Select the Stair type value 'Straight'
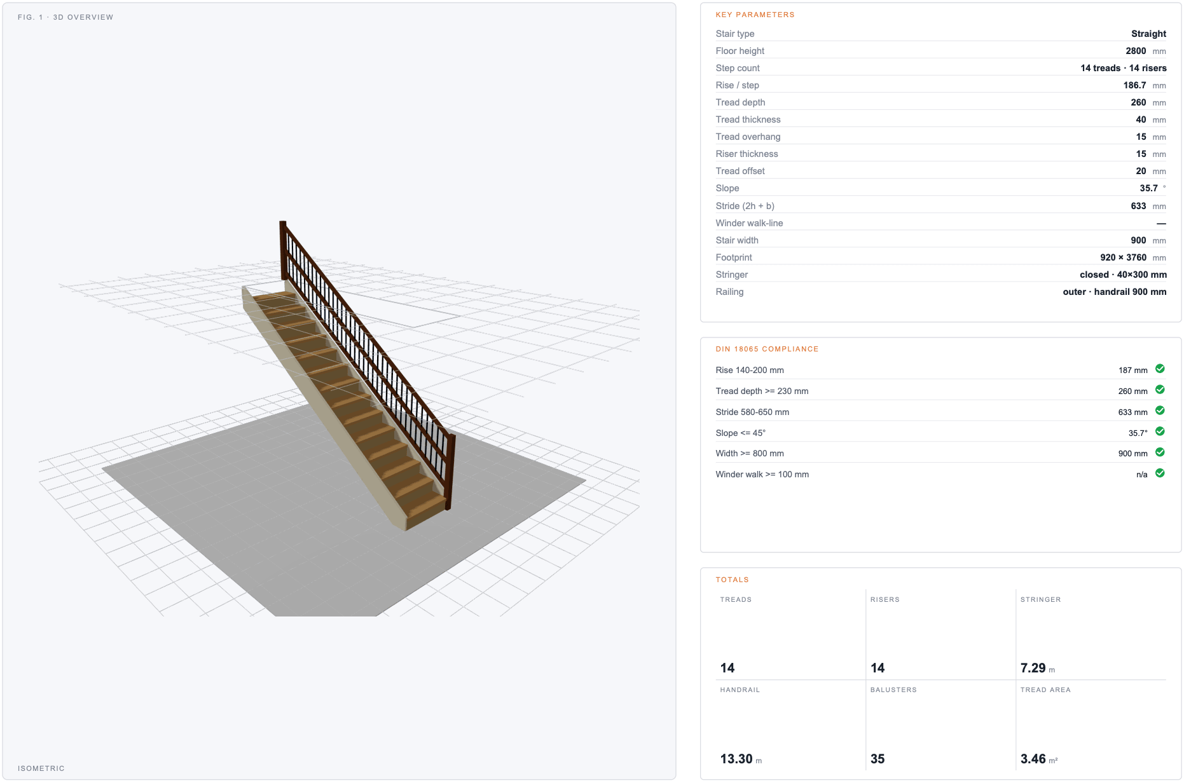Image resolution: width=1184 pixels, height=783 pixels. (1148, 34)
